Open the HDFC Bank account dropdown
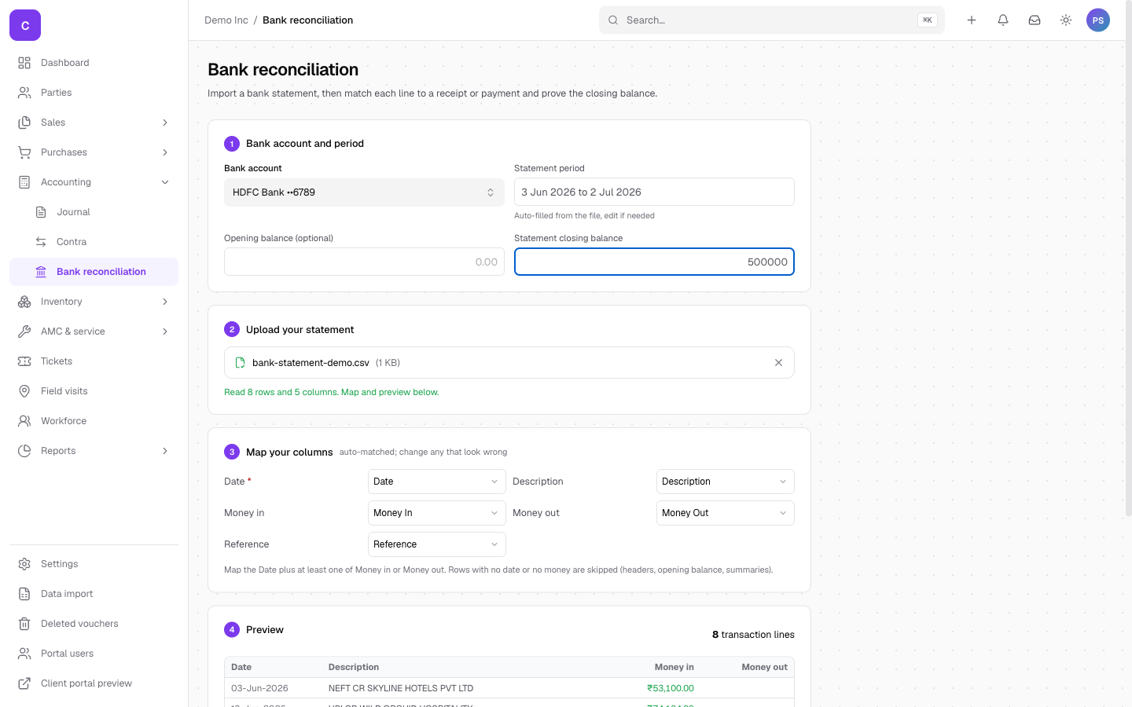The height and width of the screenshot is (707, 1132). tap(364, 192)
